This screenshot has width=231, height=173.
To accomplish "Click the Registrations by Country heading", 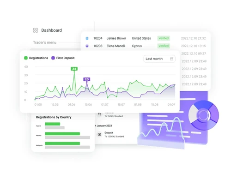I will click(54, 117).
